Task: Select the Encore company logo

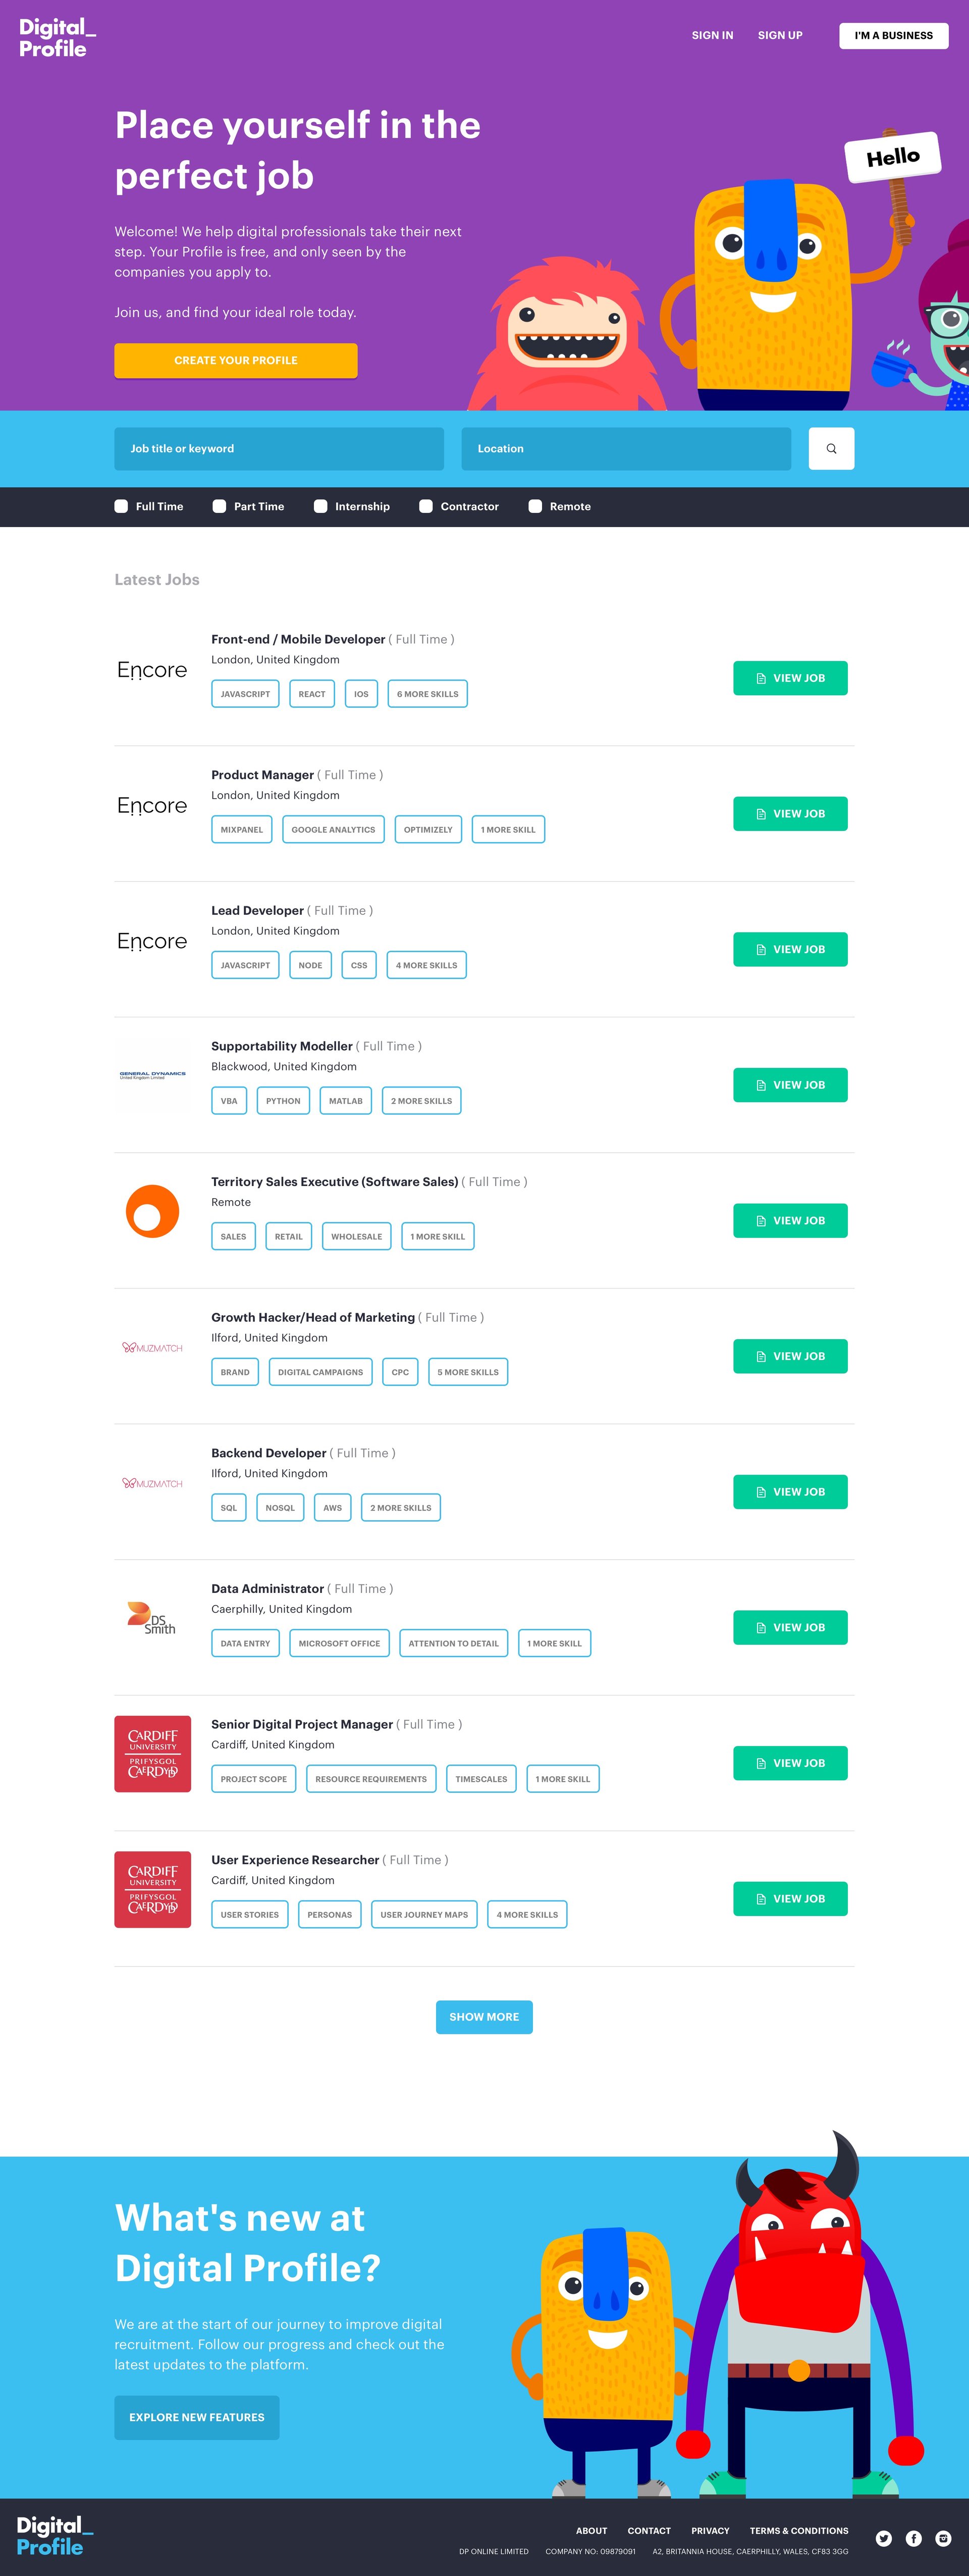Action: [x=151, y=670]
